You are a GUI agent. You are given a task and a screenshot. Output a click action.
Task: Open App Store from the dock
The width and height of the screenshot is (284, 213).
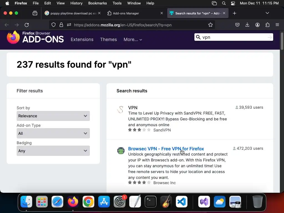(x=104, y=202)
